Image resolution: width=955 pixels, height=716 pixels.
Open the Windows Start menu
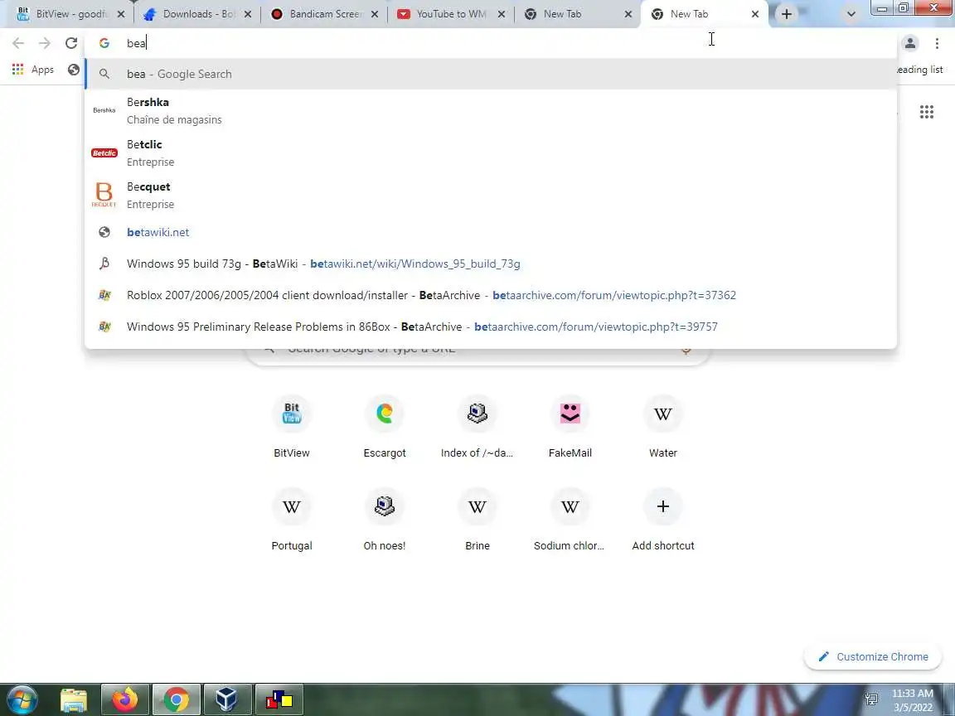click(x=22, y=699)
